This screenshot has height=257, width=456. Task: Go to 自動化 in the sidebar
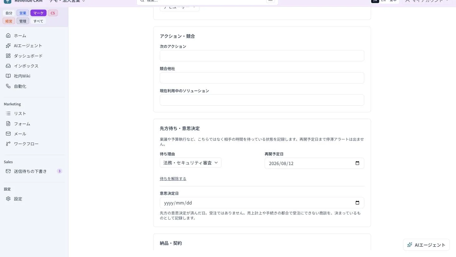[34, 86]
